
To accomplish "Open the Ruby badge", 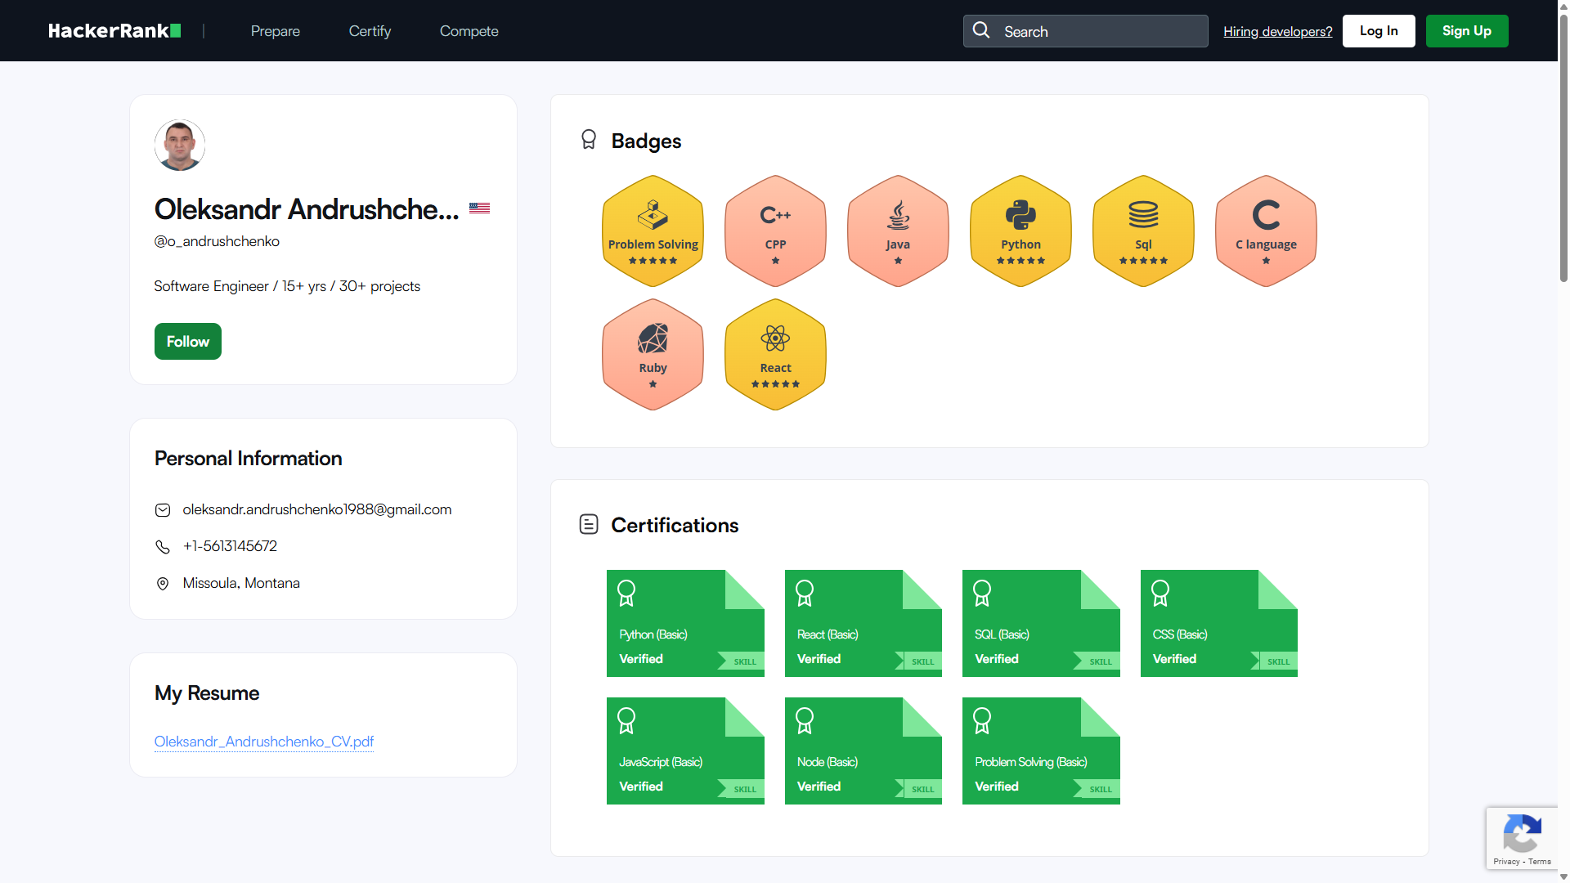I will point(652,354).
